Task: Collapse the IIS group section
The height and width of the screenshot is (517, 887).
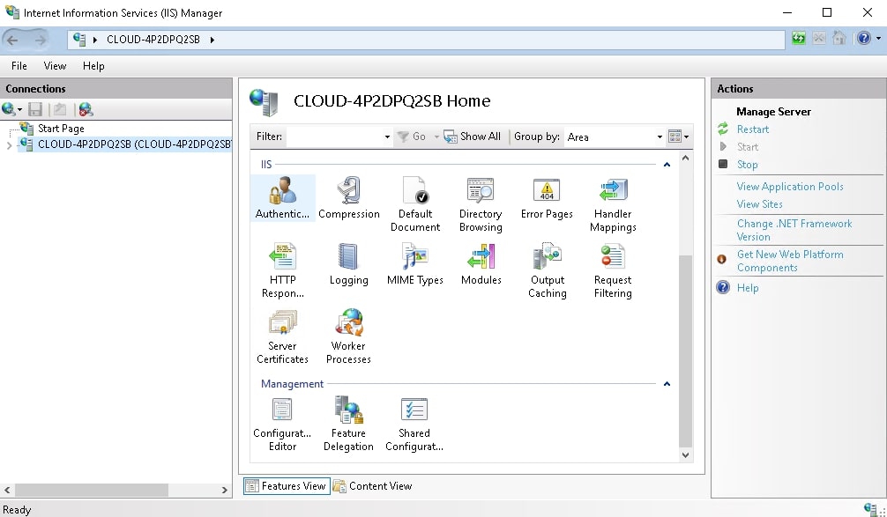Action: coord(667,165)
